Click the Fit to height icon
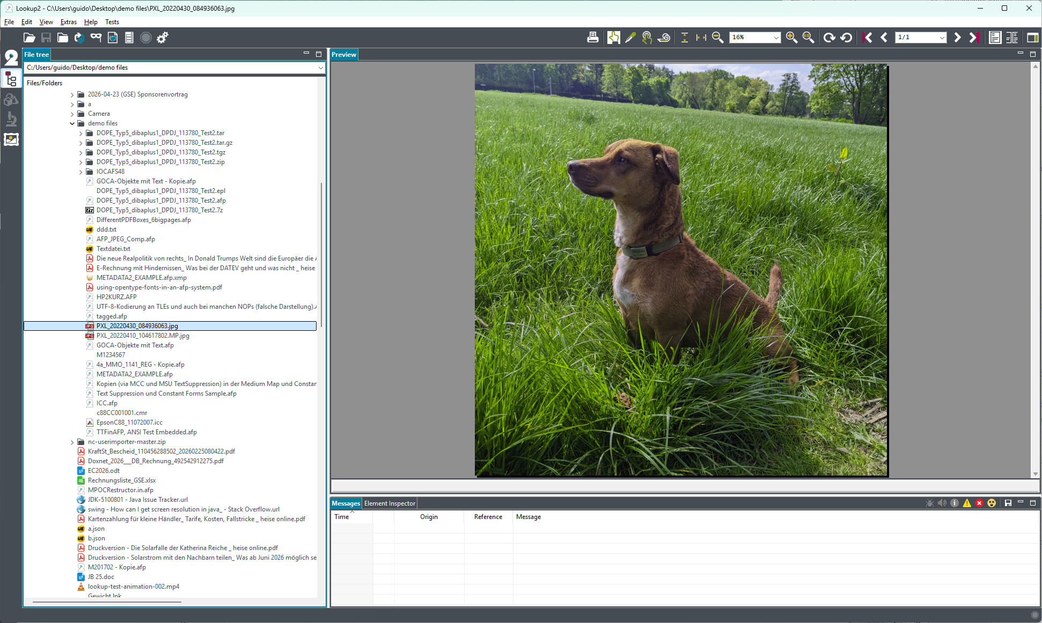This screenshot has height=623, width=1042. [685, 38]
